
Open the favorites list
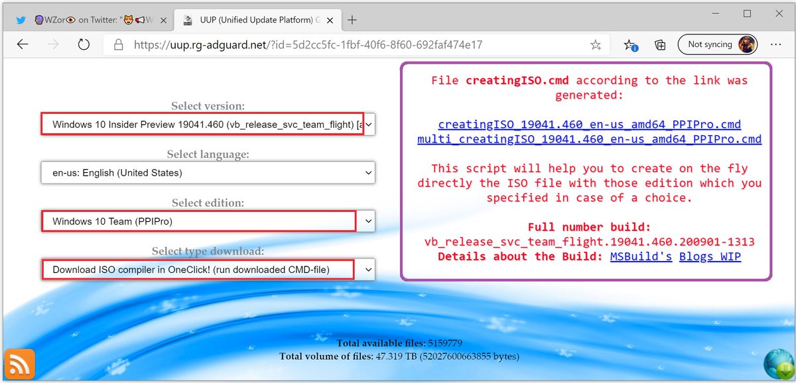pos(630,44)
